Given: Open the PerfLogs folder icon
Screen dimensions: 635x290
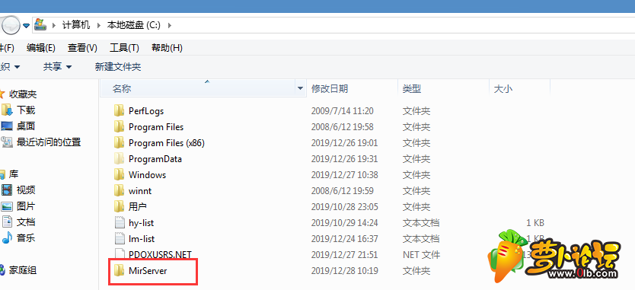Looking at the screenshot, I should point(119,110).
